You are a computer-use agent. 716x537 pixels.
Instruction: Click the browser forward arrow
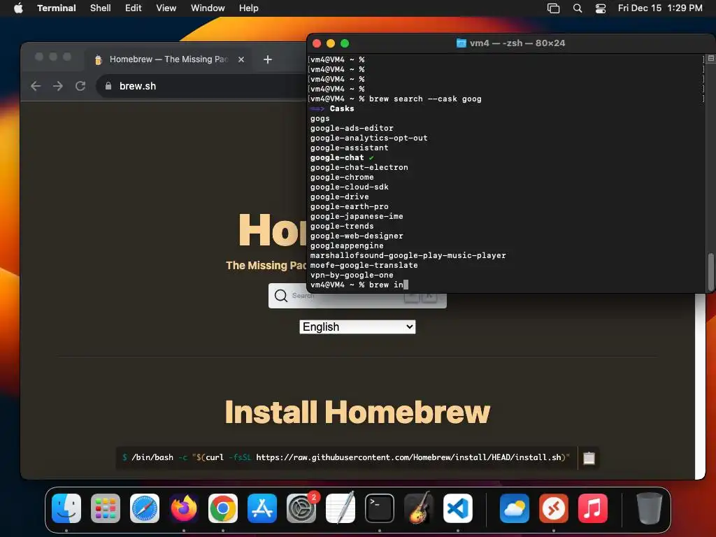(x=58, y=86)
